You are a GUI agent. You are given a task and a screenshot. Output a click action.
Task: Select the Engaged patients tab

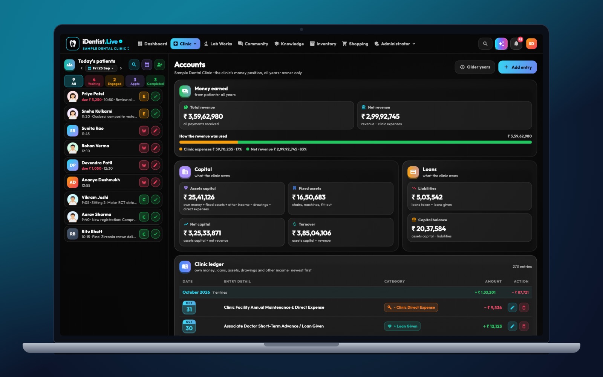pos(115,81)
